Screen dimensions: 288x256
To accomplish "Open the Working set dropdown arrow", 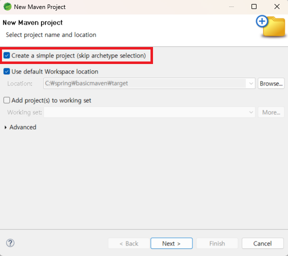I will [x=251, y=112].
